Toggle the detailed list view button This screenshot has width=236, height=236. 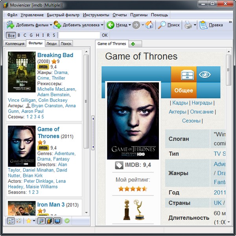(11, 221)
